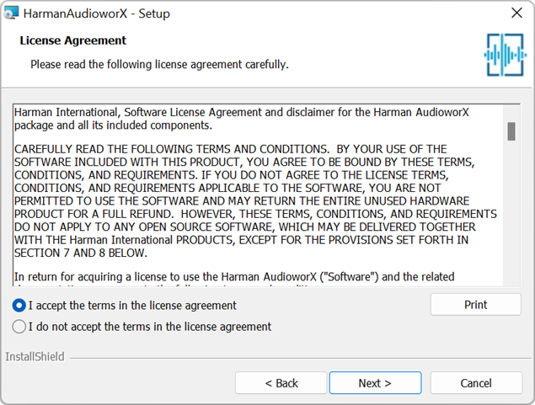Image resolution: width=535 pixels, height=405 pixels.
Task: Cancel the HarmanAudioworX setup
Action: coord(476,383)
